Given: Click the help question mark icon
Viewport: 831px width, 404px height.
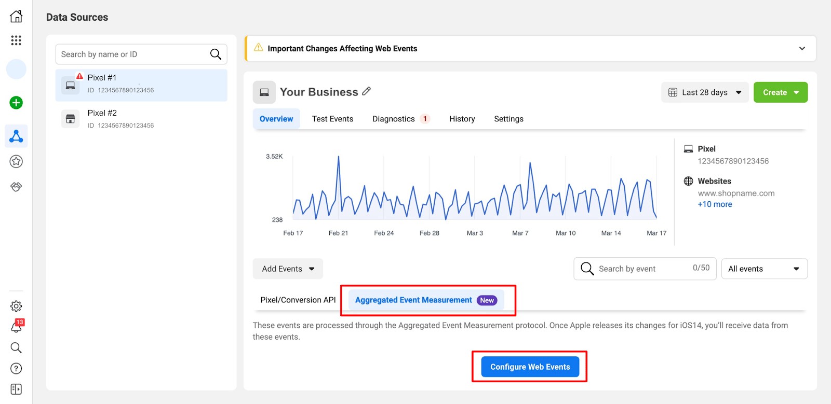Looking at the screenshot, I should click(16, 368).
